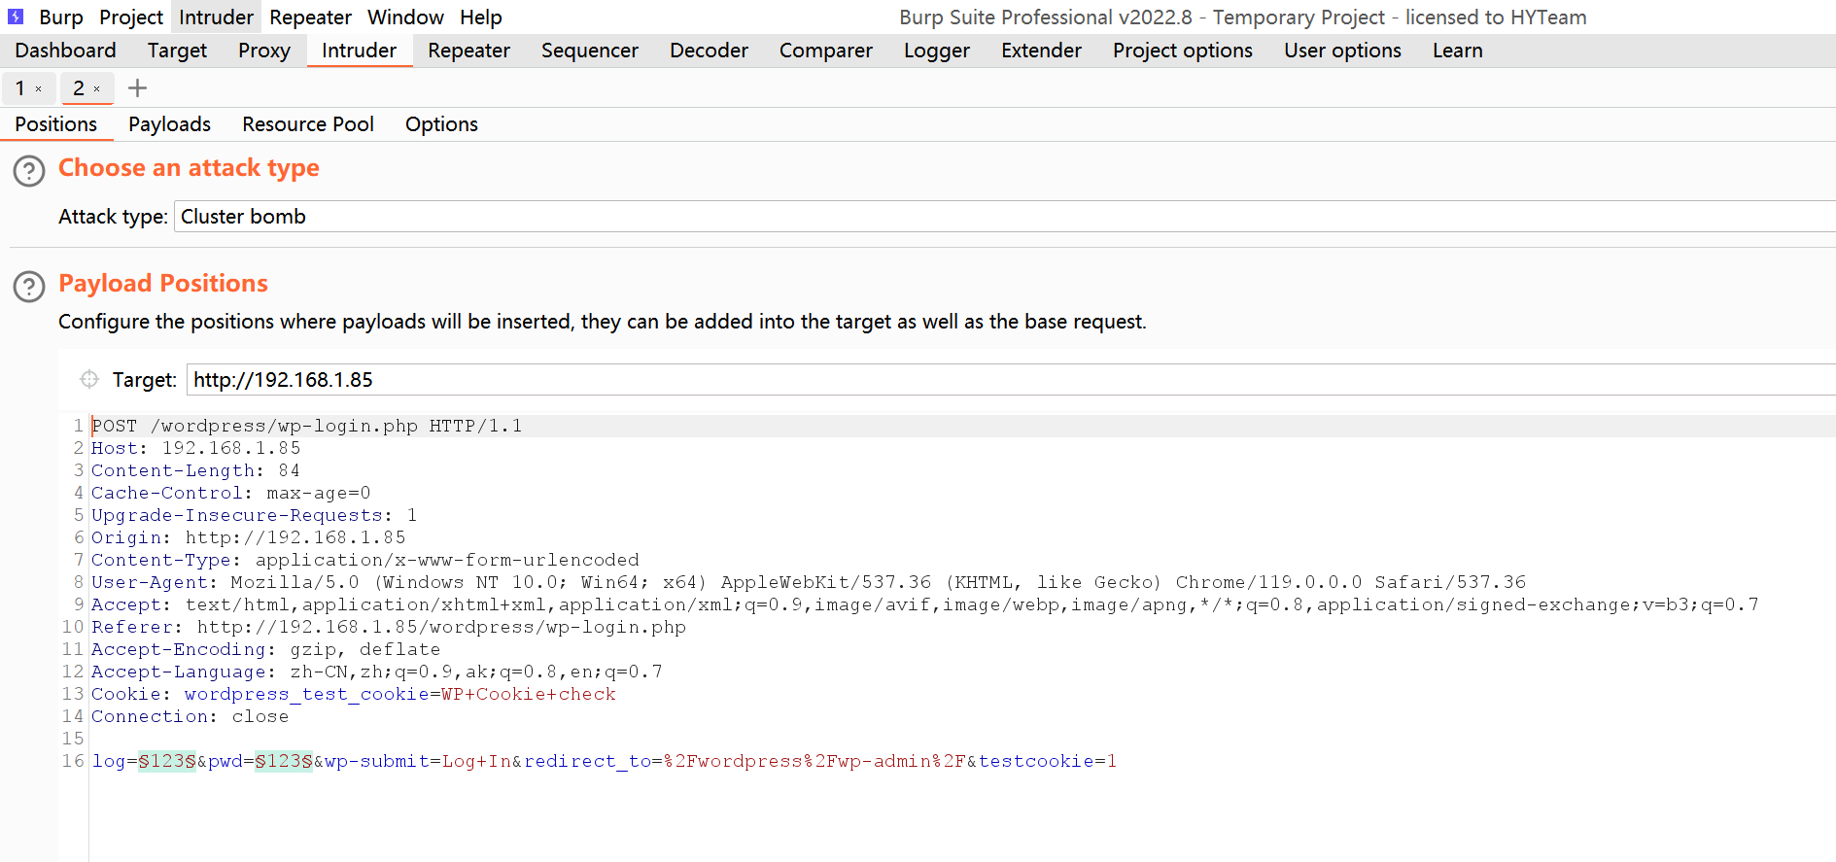1836x862 pixels.
Task: Click the pwd payload position §123§
Action: [284, 761]
